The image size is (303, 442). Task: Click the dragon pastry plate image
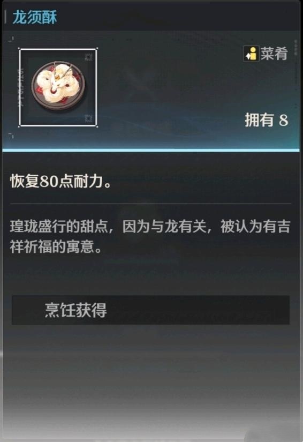click(x=58, y=87)
